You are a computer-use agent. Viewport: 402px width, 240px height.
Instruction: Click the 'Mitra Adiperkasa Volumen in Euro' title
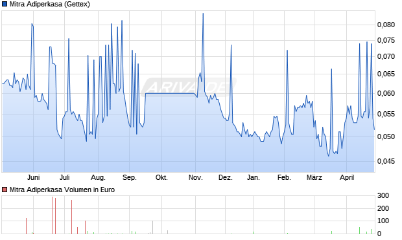coord(62,190)
